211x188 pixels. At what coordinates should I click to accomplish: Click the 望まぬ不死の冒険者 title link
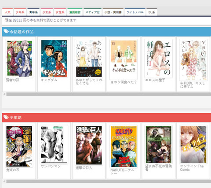point(158,168)
